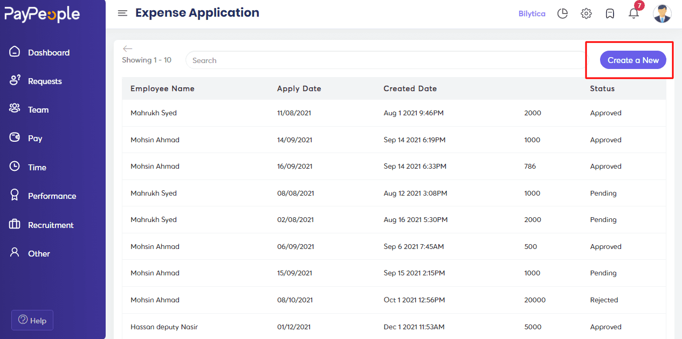Viewport: 682px width, 339px height.
Task: Click the Requests icon in sidebar
Action: (15, 80)
